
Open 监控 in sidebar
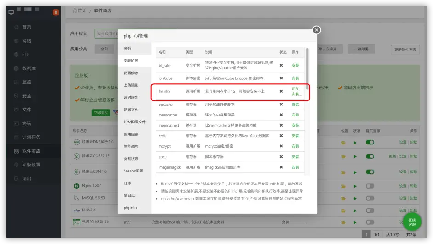click(27, 82)
